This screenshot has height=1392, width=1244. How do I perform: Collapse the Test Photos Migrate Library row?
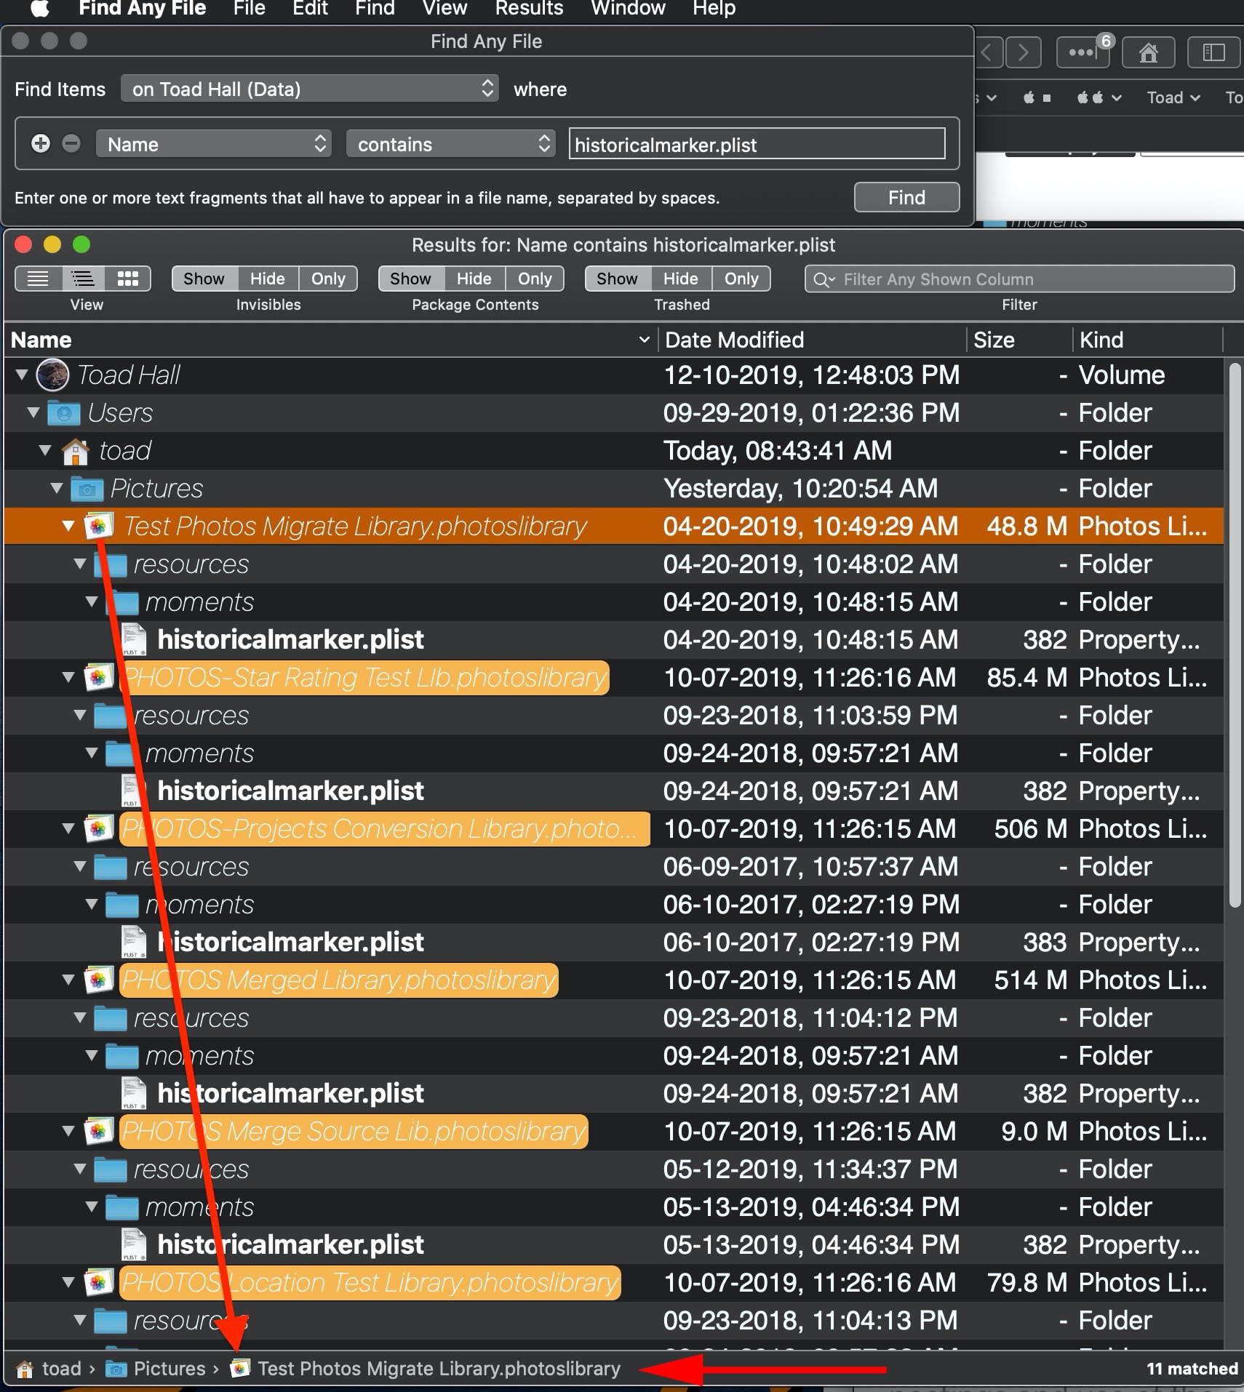pos(68,527)
